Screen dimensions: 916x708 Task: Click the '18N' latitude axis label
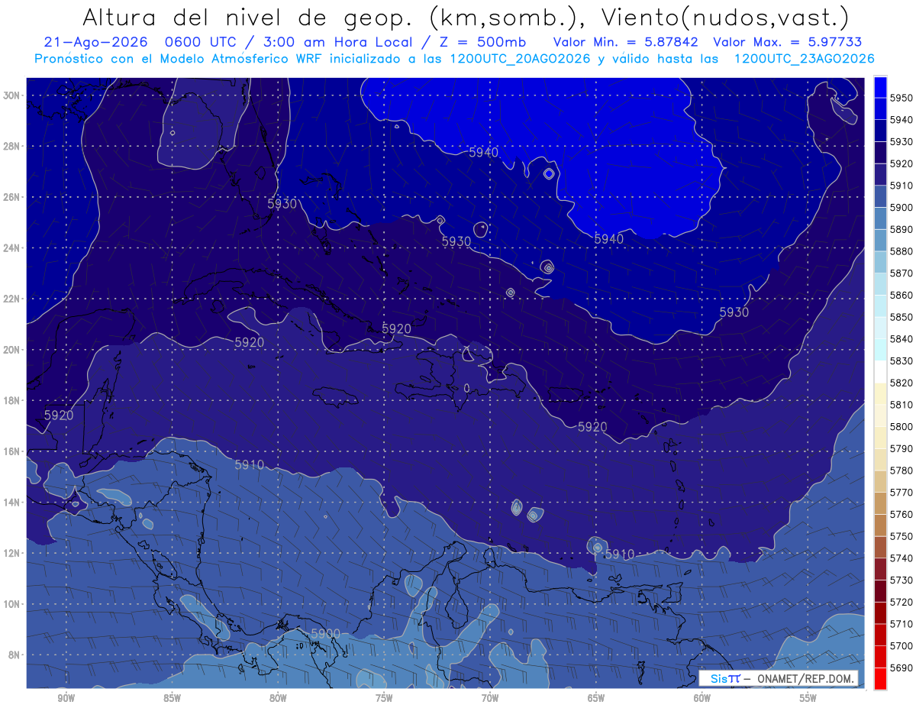click(11, 400)
